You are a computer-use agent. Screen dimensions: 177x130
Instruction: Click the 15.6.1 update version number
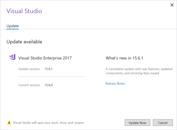point(49,69)
